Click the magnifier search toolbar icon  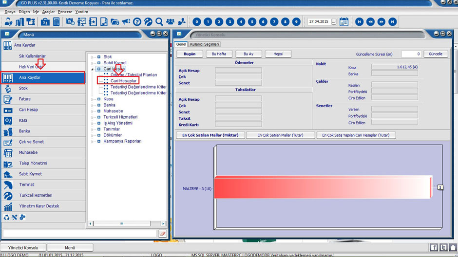159,22
